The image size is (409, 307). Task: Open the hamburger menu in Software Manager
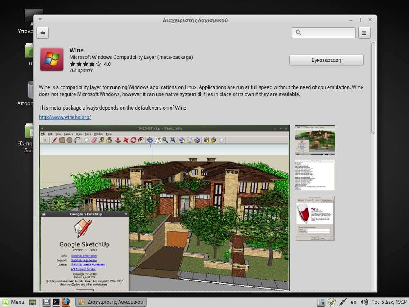pos(364,33)
